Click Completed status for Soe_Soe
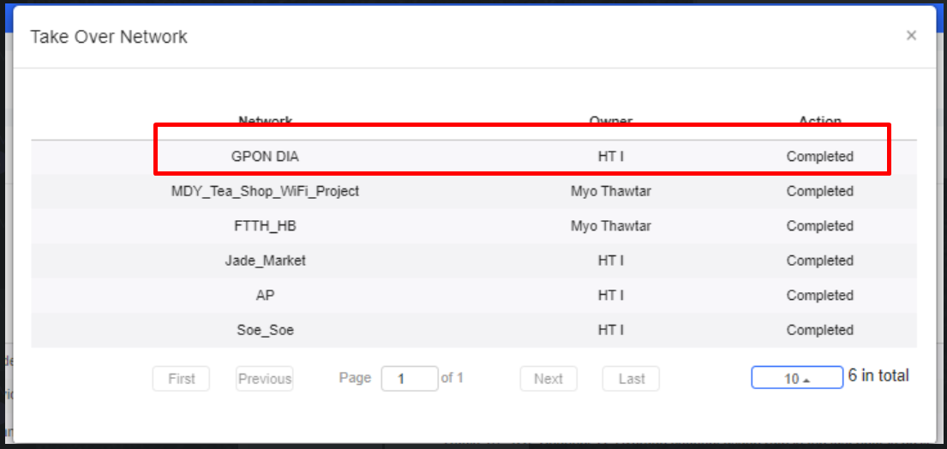 [x=819, y=330]
